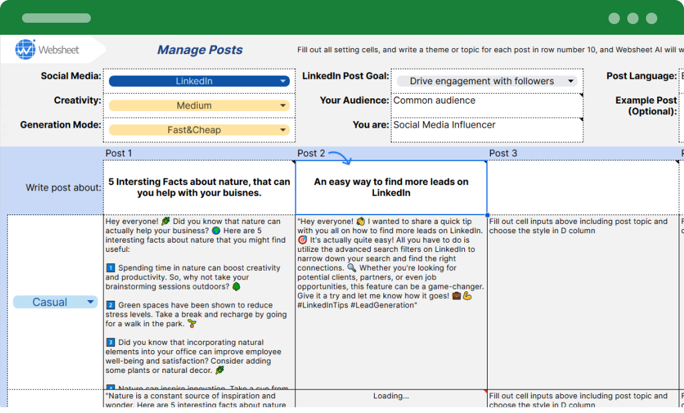Select the empty Post 3 topic cell

(x=582, y=187)
